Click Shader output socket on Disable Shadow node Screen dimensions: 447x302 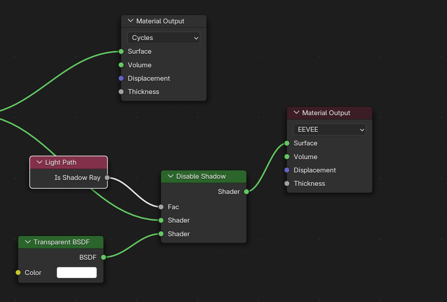point(246,192)
